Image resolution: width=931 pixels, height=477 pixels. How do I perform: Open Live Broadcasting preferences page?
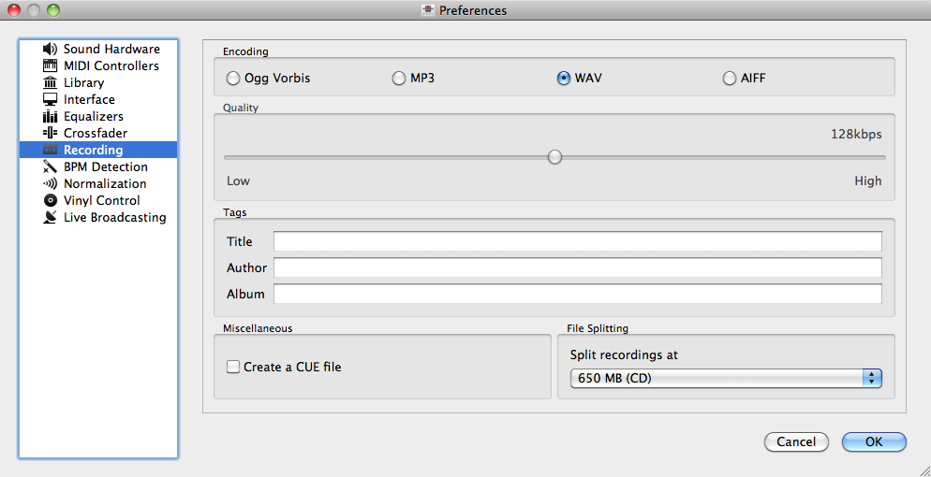[x=114, y=217]
